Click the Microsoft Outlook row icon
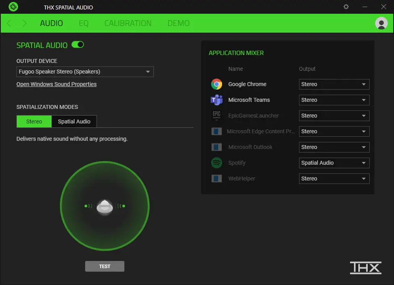 [x=216, y=147]
